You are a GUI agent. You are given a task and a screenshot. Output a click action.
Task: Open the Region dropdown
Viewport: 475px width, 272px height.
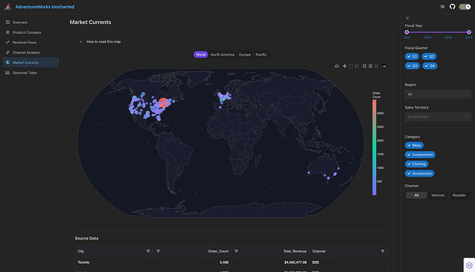pos(437,94)
